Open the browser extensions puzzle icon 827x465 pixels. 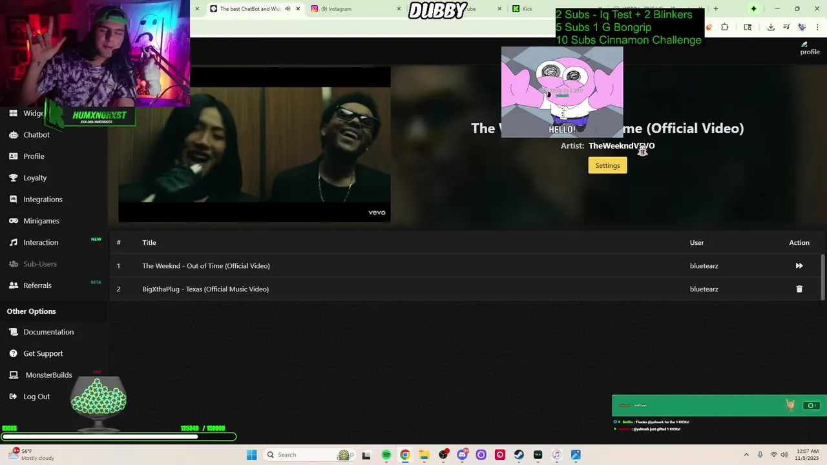tap(724, 27)
